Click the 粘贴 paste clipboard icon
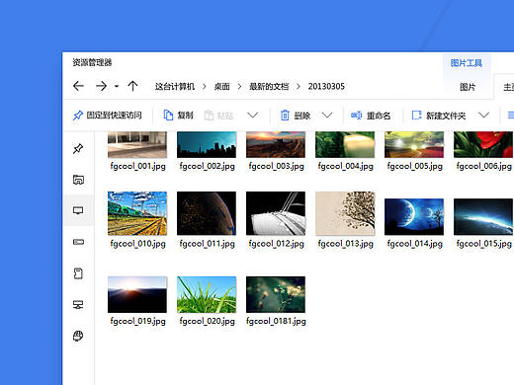This screenshot has height=385, width=514. pyautogui.click(x=209, y=115)
